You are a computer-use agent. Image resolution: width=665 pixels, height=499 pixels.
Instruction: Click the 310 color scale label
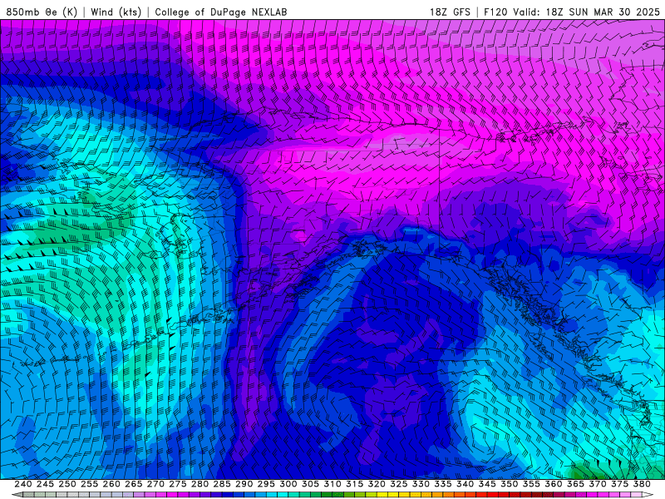[332, 484]
